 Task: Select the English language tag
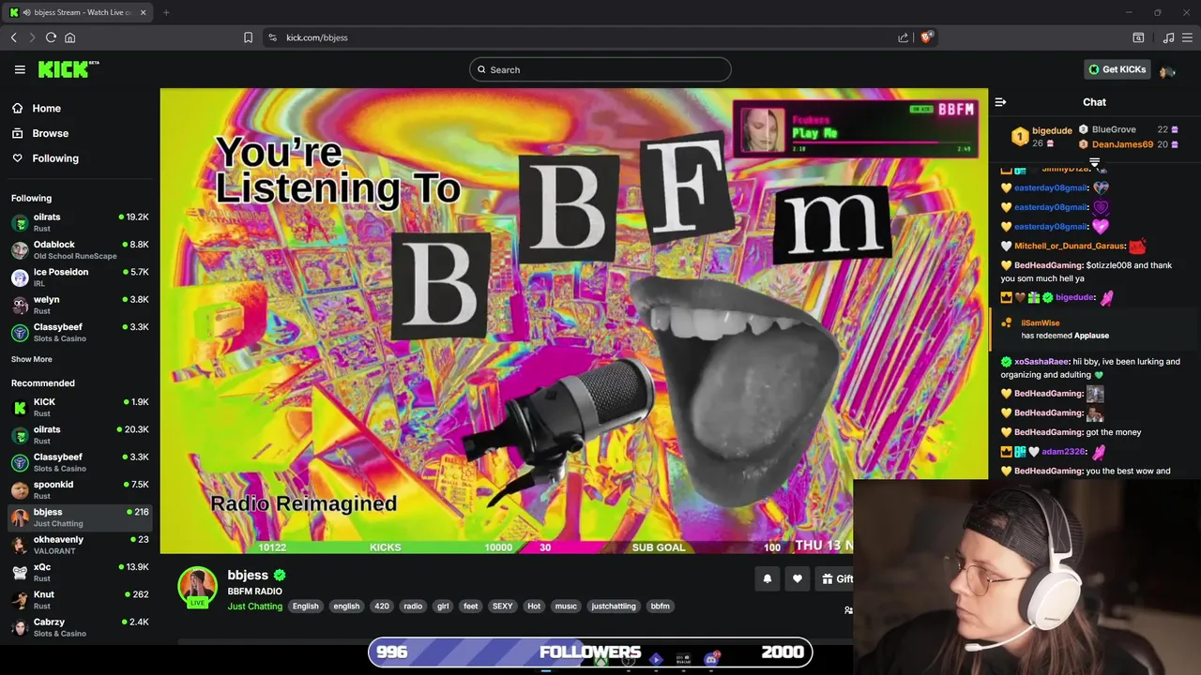click(305, 607)
